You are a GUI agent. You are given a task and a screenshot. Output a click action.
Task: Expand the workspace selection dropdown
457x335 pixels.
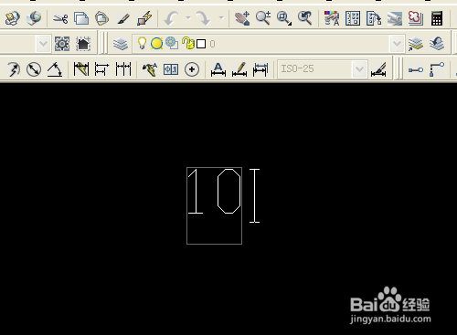coord(43,44)
